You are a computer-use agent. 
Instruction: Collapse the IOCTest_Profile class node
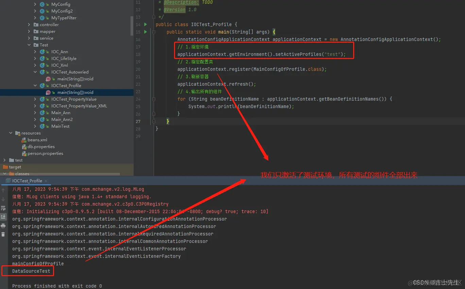[x=35, y=86]
